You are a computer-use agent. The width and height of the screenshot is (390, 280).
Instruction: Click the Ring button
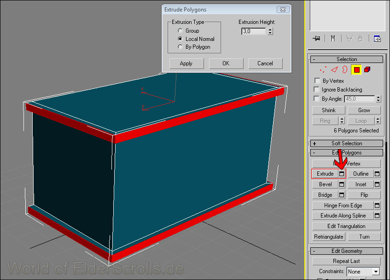click(x=325, y=121)
